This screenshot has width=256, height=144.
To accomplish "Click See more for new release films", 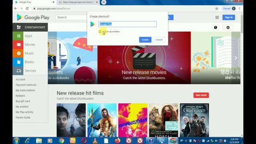I will tap(201, 95).
